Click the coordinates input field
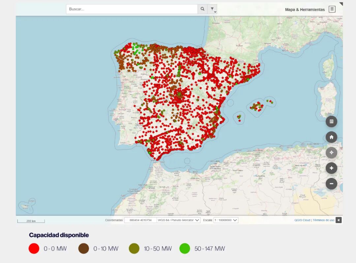The image size is (356, 263). tap(140, 220)
